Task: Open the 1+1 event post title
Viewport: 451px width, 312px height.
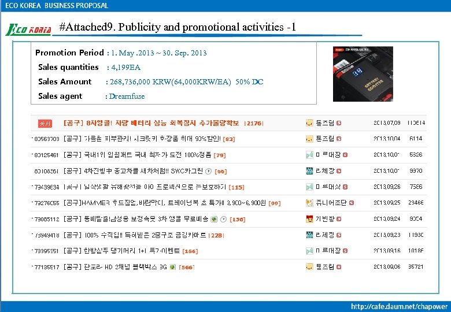Action: pos(121,251)
